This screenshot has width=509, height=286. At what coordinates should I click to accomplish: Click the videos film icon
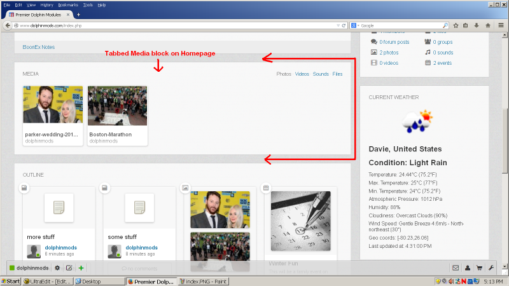tap(374, 62)
